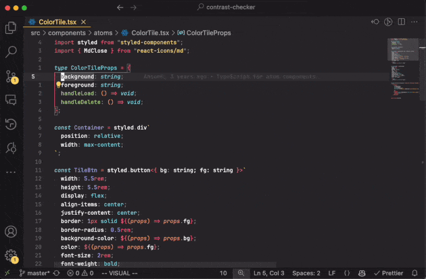Click the lightbulb code action icon

[x=58, y=85]
